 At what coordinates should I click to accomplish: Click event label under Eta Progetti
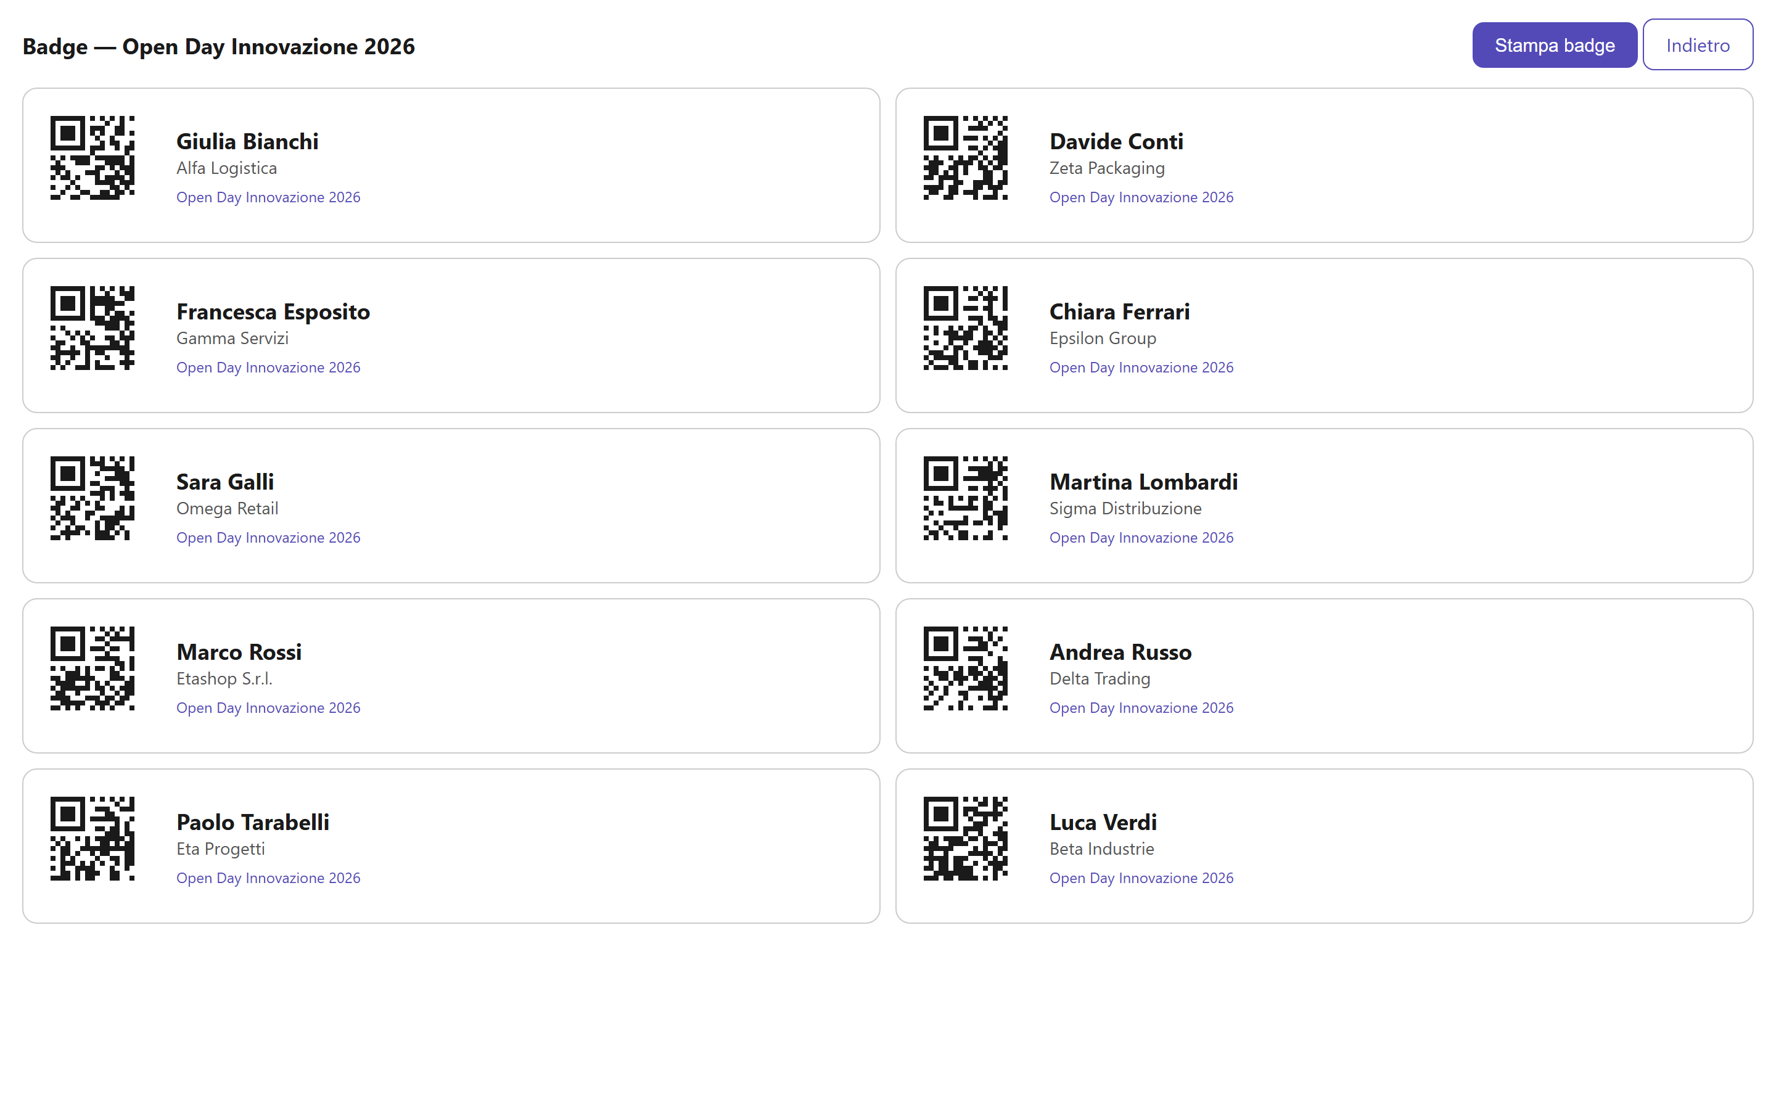click(x=268, y=879)
